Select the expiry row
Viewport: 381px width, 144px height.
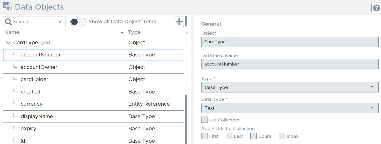94,129
